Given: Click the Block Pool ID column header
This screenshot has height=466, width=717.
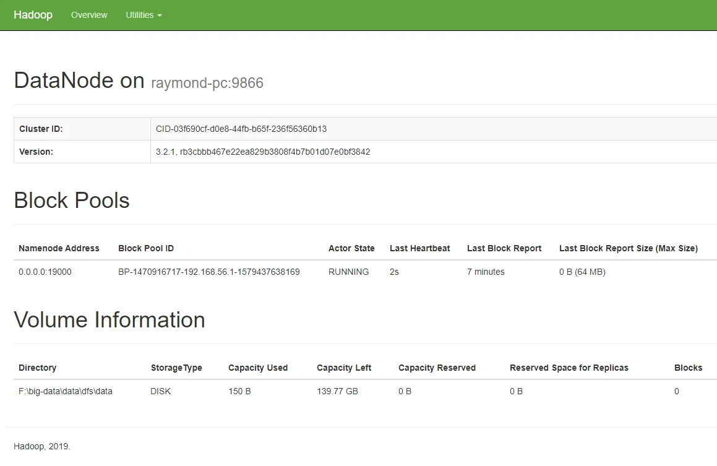Looking at the screenshot, I should point(146,248).
